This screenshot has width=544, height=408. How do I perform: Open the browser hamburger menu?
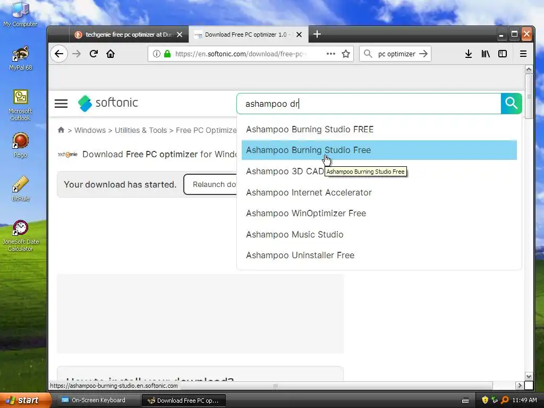(x=523, y=54)
